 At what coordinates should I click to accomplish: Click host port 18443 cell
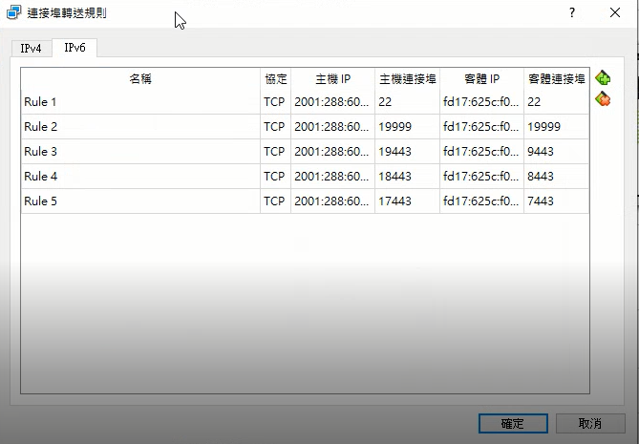coord(408,177)
